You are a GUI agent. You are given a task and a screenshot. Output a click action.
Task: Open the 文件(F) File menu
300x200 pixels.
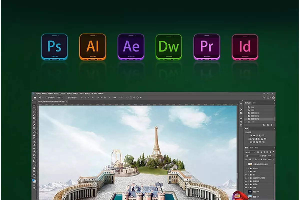coord(38,93)
